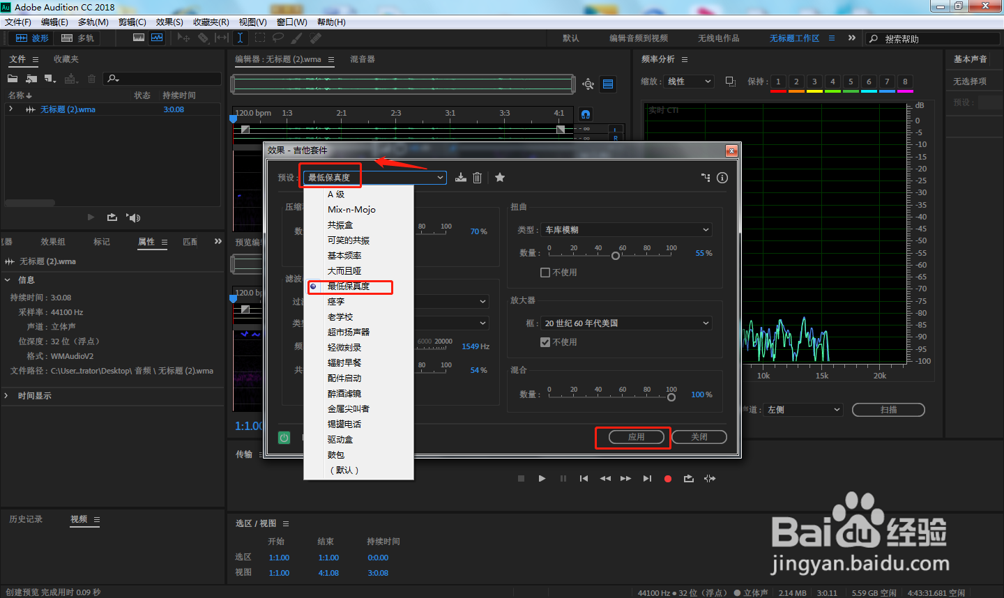Viewport: 1004px width, 598px height.
Task: Rewind button in transport controls
Action: coord(605,479)
